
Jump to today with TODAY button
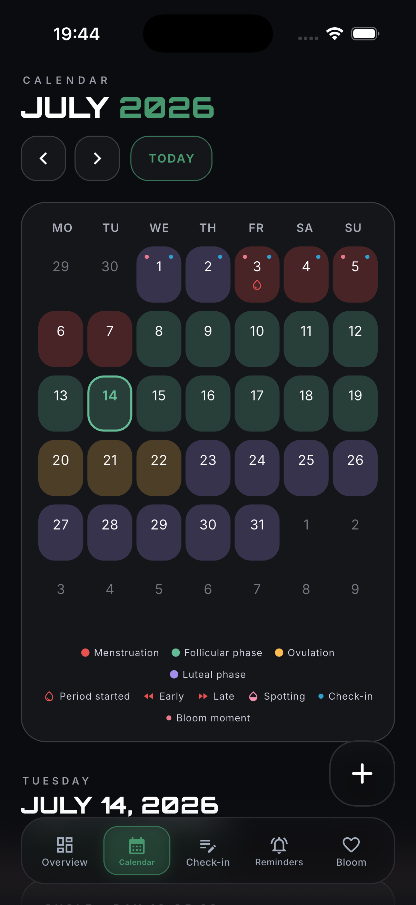pos(171,158)
